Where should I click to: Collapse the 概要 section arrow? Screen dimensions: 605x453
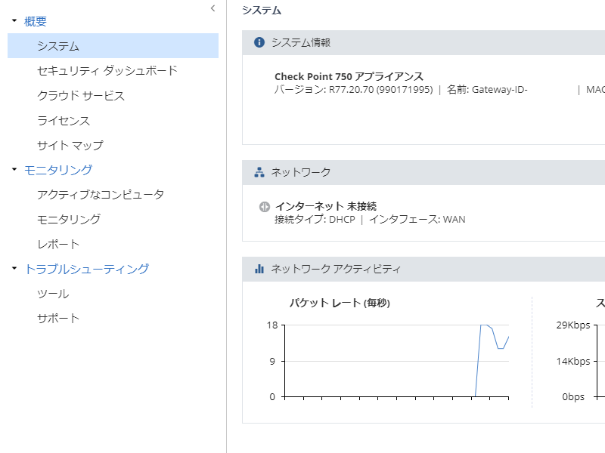(14, 21)
